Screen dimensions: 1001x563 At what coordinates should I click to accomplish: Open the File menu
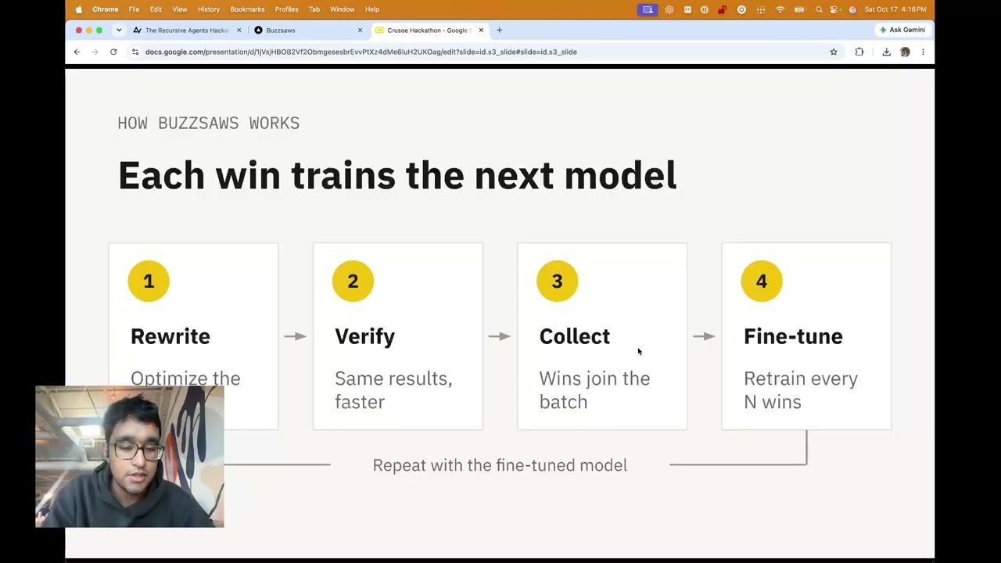tap(134, 9)
